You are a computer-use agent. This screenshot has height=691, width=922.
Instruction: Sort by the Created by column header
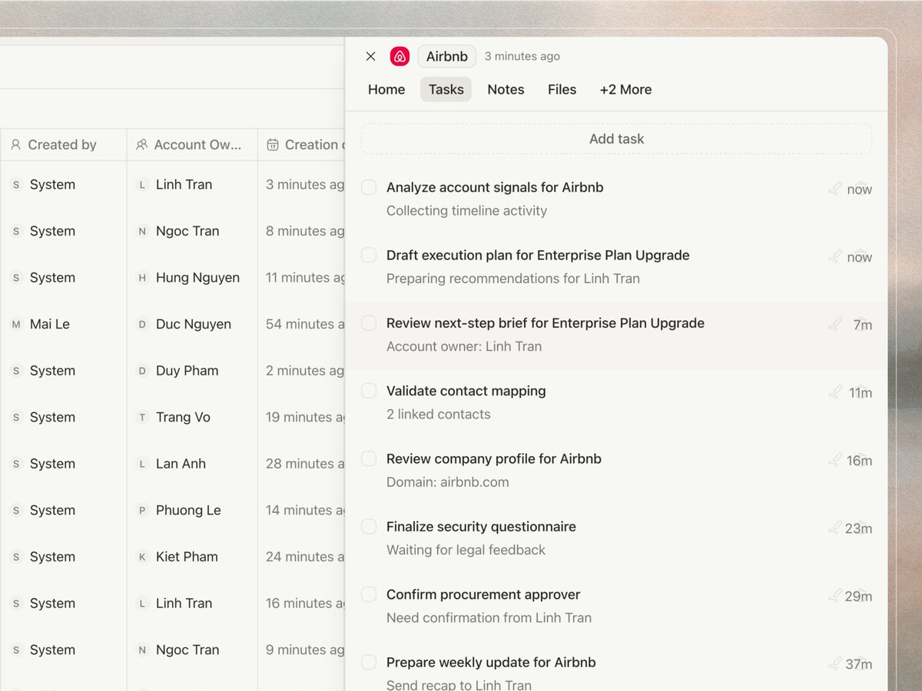63,144
